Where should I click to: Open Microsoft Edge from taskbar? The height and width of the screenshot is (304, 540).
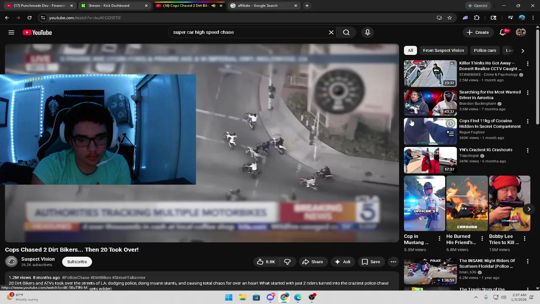click(298, 298)
